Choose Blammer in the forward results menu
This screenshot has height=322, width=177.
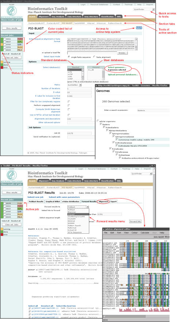pos(78,212)
